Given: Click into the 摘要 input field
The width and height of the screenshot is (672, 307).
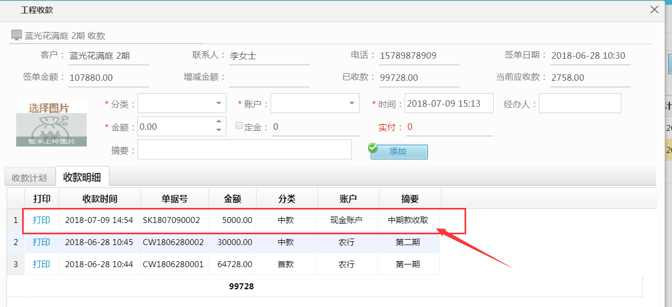Looking at the screenshot, I should pos(244,150).
